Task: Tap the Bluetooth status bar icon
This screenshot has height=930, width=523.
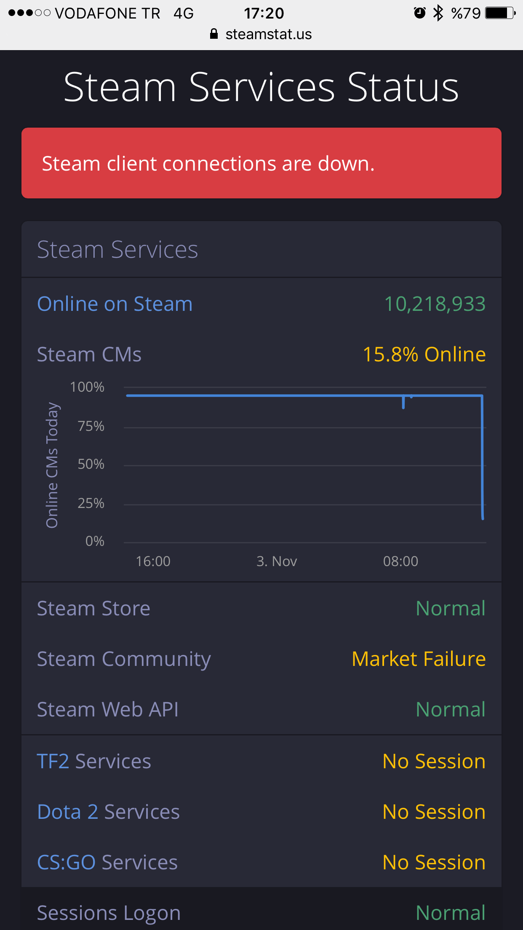Action: (x=438, y=13)
